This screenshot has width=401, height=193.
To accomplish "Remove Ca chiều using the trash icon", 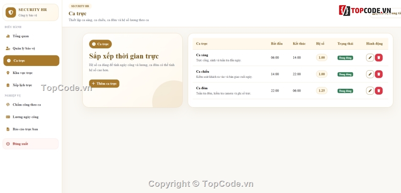I will pos(379,74).
